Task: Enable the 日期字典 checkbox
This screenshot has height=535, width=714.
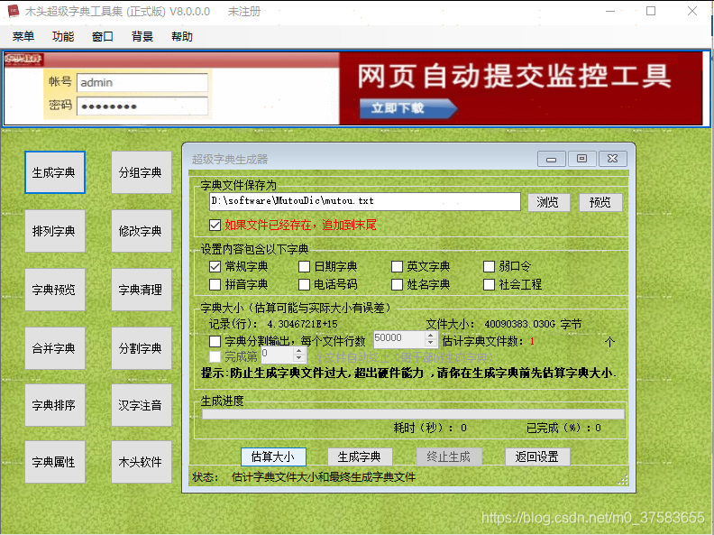Action: pyautogui.click(x=304, y=266)
